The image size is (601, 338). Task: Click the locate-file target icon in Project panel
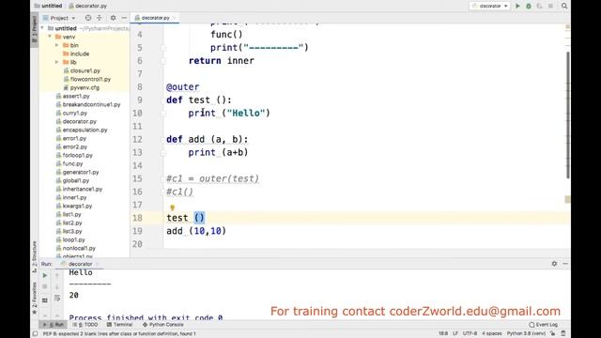tap(88, 18)
